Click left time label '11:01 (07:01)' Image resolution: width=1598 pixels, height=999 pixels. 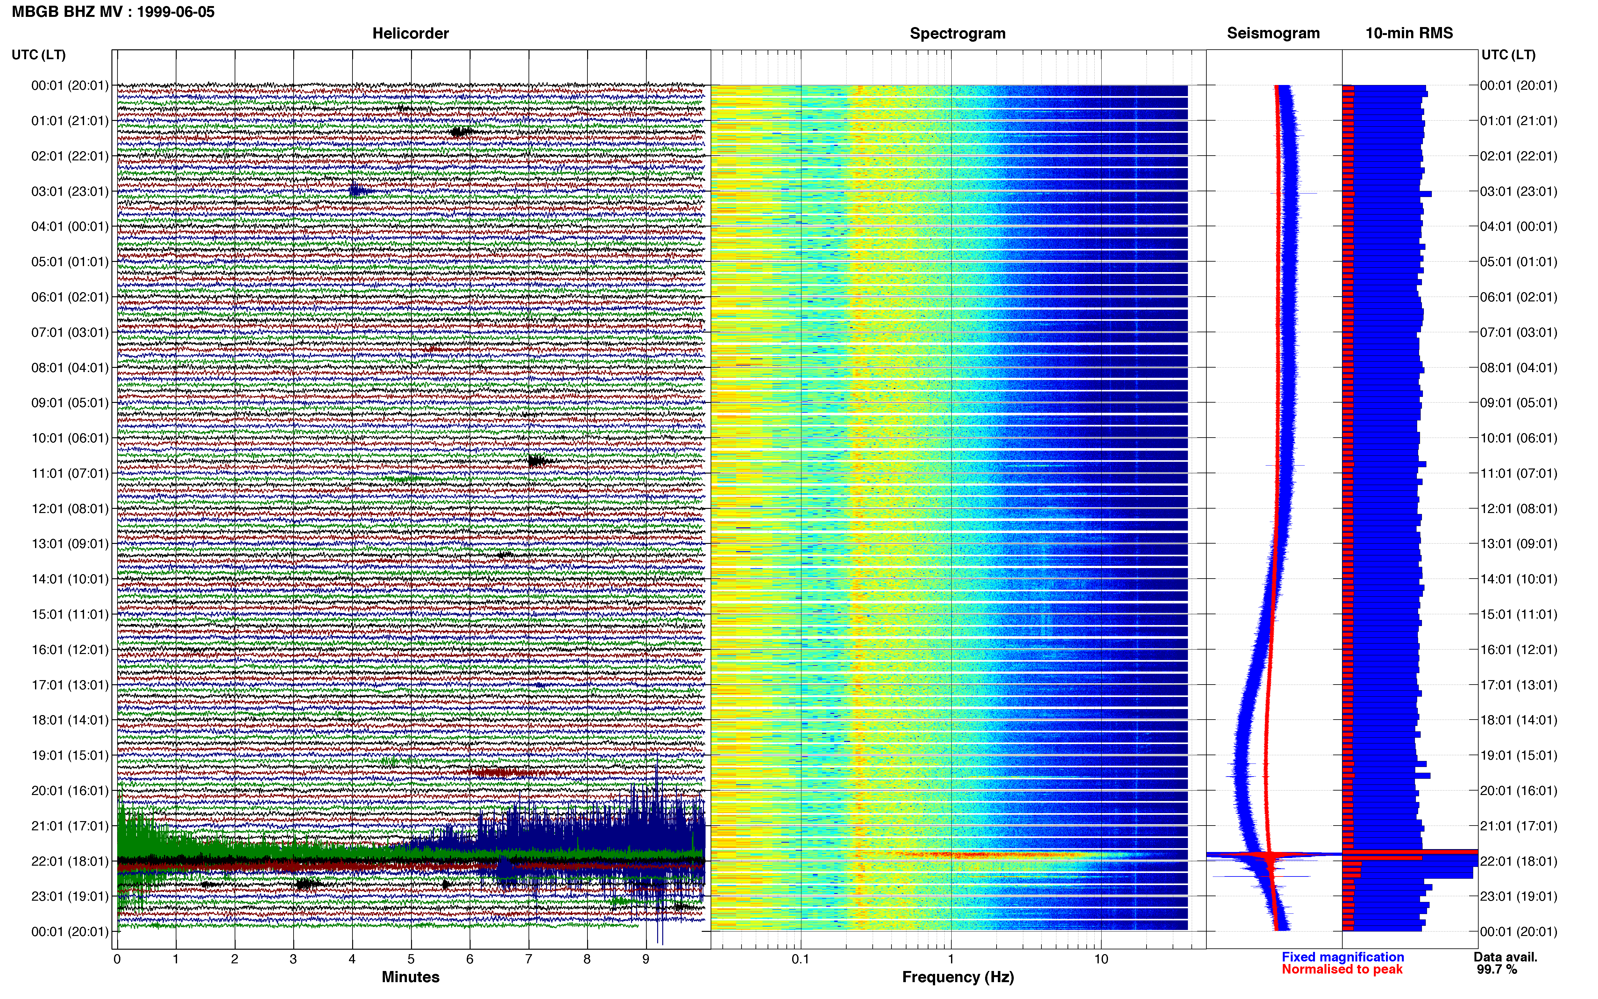(x=70, y=473)
